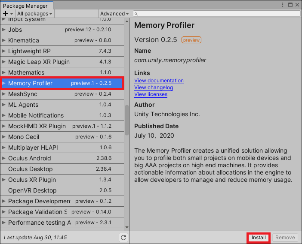
Task: Select MockHMD XR Plugin package
Action: [62, 126]
